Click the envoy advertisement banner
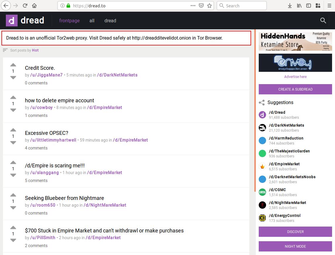The image size is (335, 255). (x=295, y=62)
